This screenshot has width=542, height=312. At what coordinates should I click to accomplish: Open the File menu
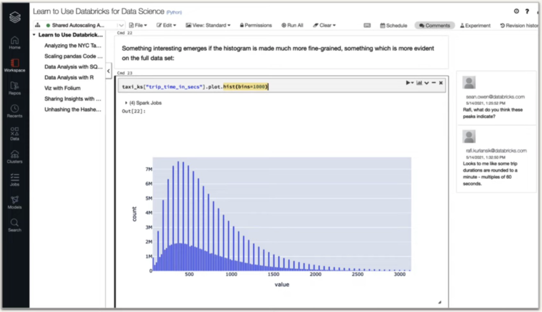tap(138, 25)
